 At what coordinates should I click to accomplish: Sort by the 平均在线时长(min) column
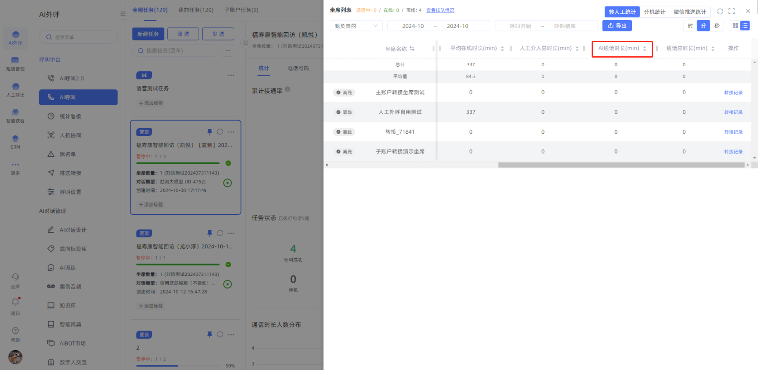(x=502, y=49)
